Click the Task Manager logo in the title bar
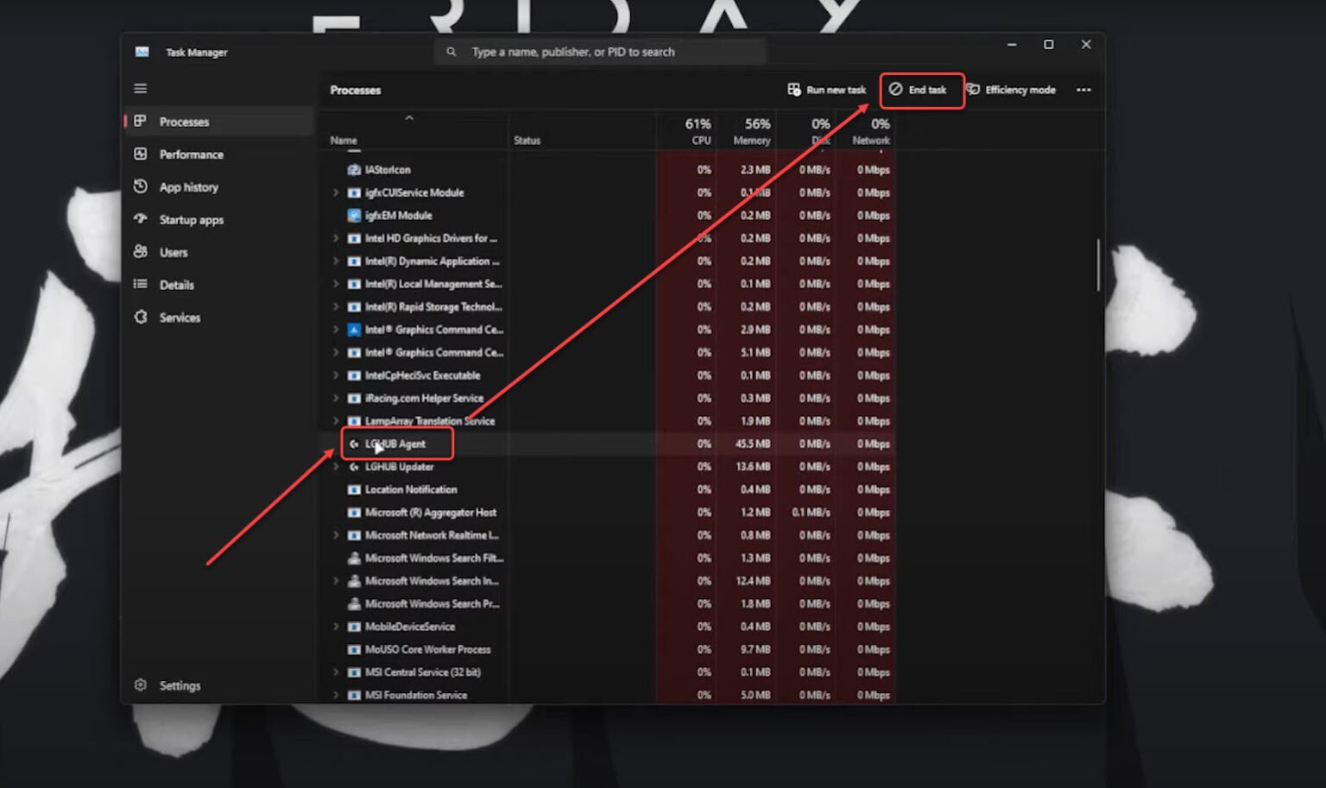The image size is (1326, 788). pyautogui.click(x=141, y=52)
